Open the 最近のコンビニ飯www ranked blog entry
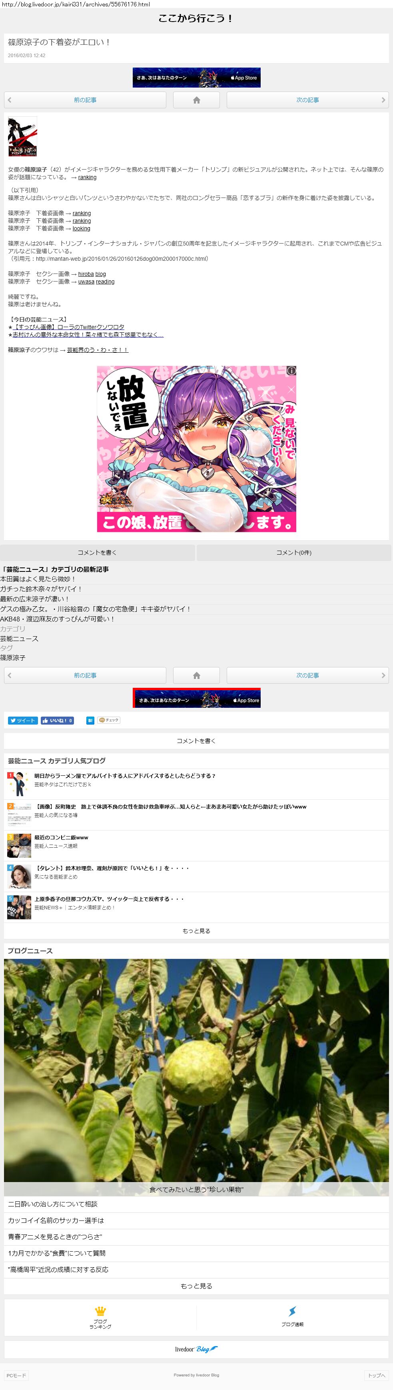 coord(61,837)
